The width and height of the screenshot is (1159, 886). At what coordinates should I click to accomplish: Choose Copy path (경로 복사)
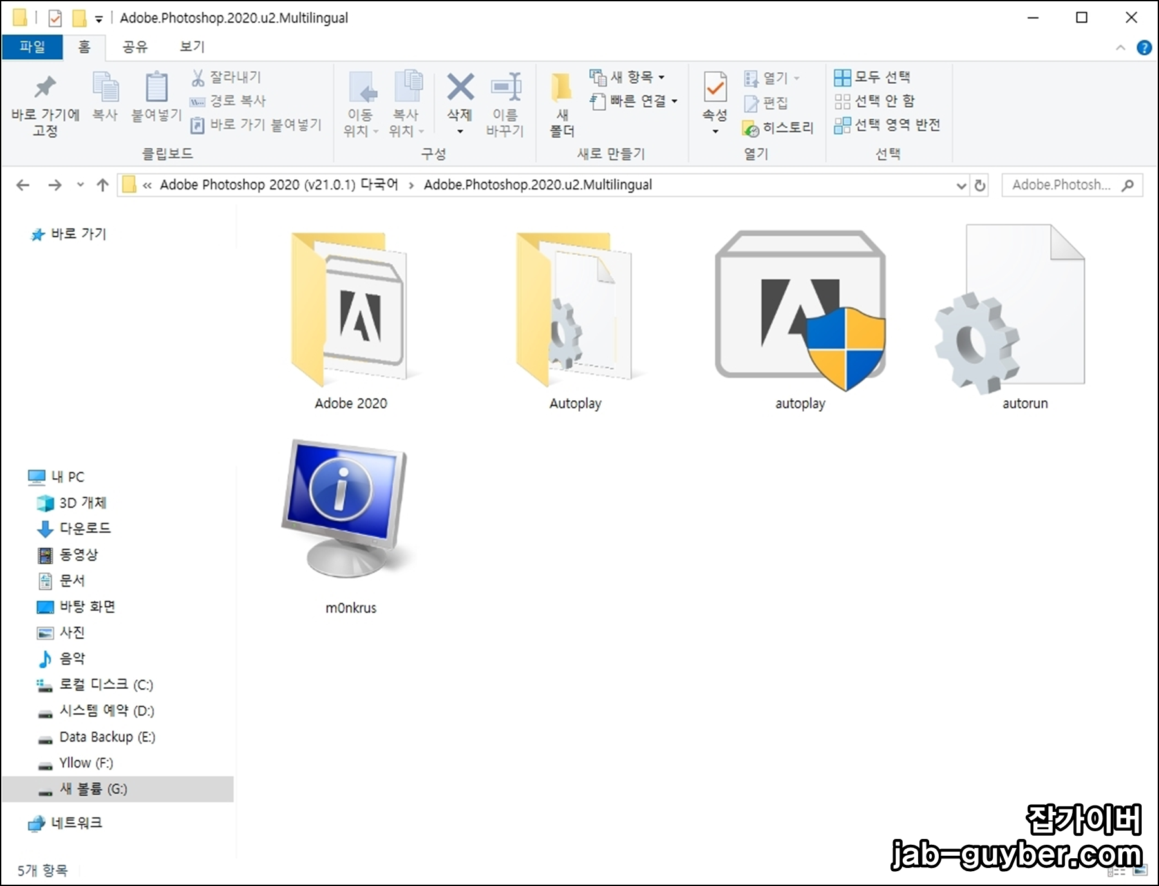pos(228,101)
